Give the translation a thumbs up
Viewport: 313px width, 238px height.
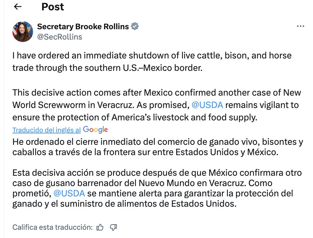tap(100, 227)
